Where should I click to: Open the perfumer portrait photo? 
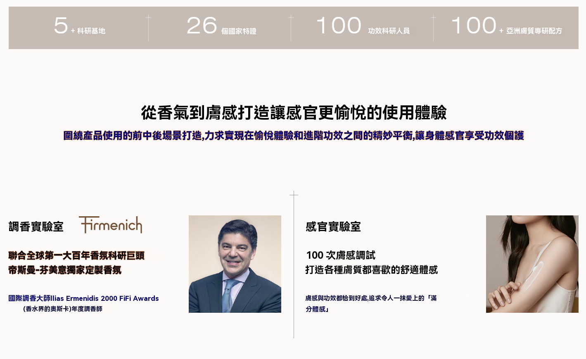[x=235, y=264]
